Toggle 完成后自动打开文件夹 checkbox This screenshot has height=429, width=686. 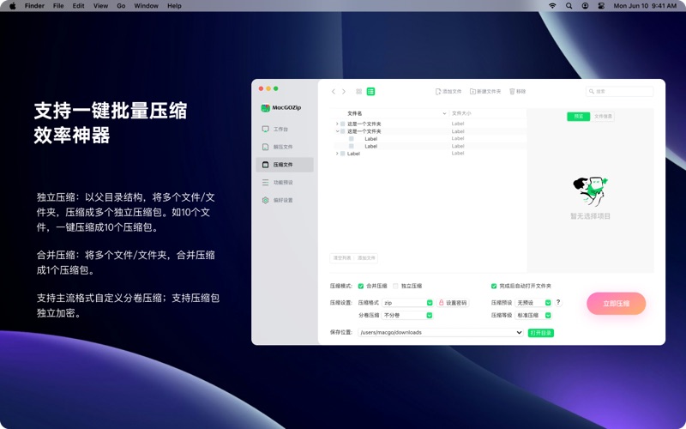(x=494, y=286)
